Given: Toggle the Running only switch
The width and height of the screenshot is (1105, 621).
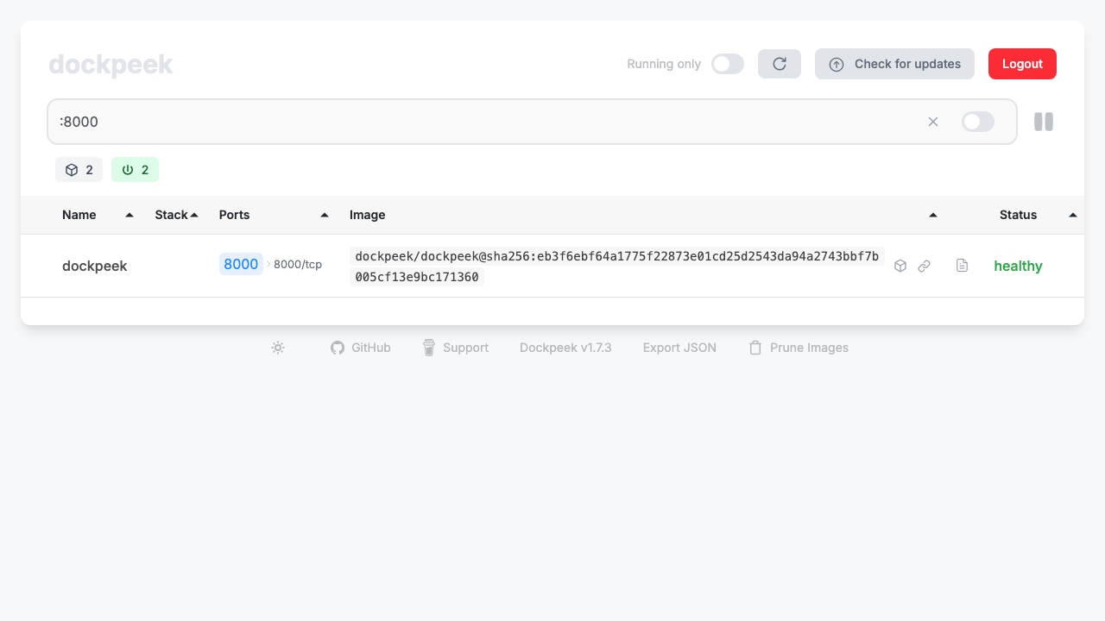Looking at the screenshot, I should point(728,64).
